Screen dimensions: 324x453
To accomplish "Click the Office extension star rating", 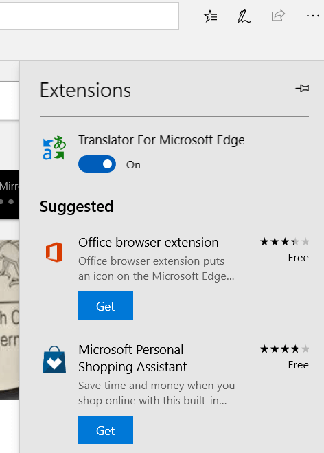I will [x=285, y=241].
